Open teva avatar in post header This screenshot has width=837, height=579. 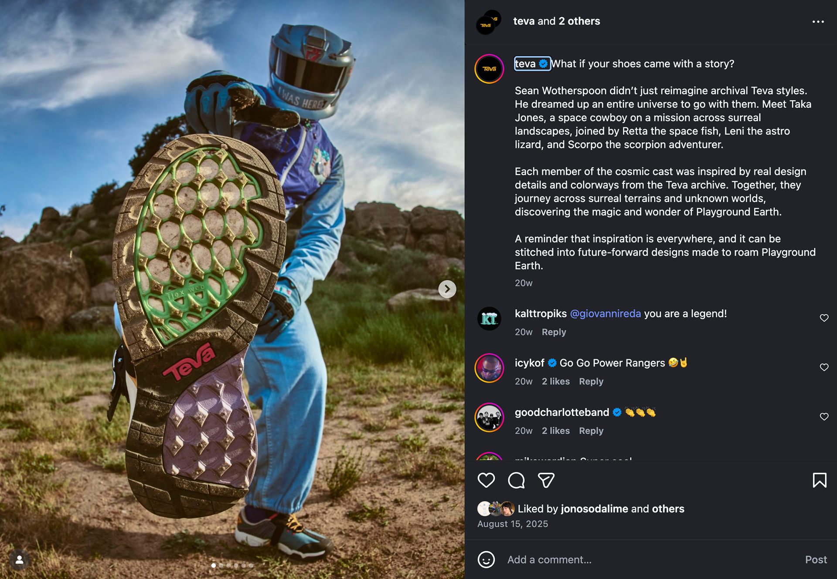[488, 22]
